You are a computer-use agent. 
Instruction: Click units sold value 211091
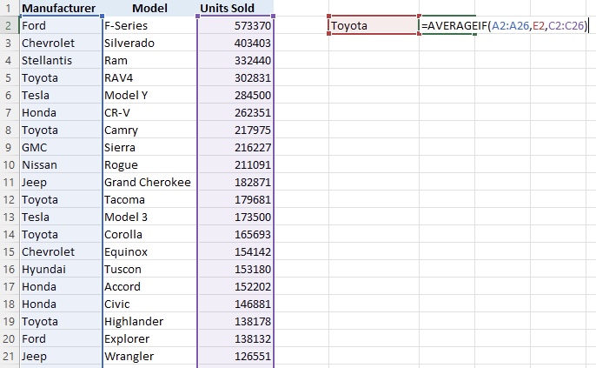coord(235,164)
